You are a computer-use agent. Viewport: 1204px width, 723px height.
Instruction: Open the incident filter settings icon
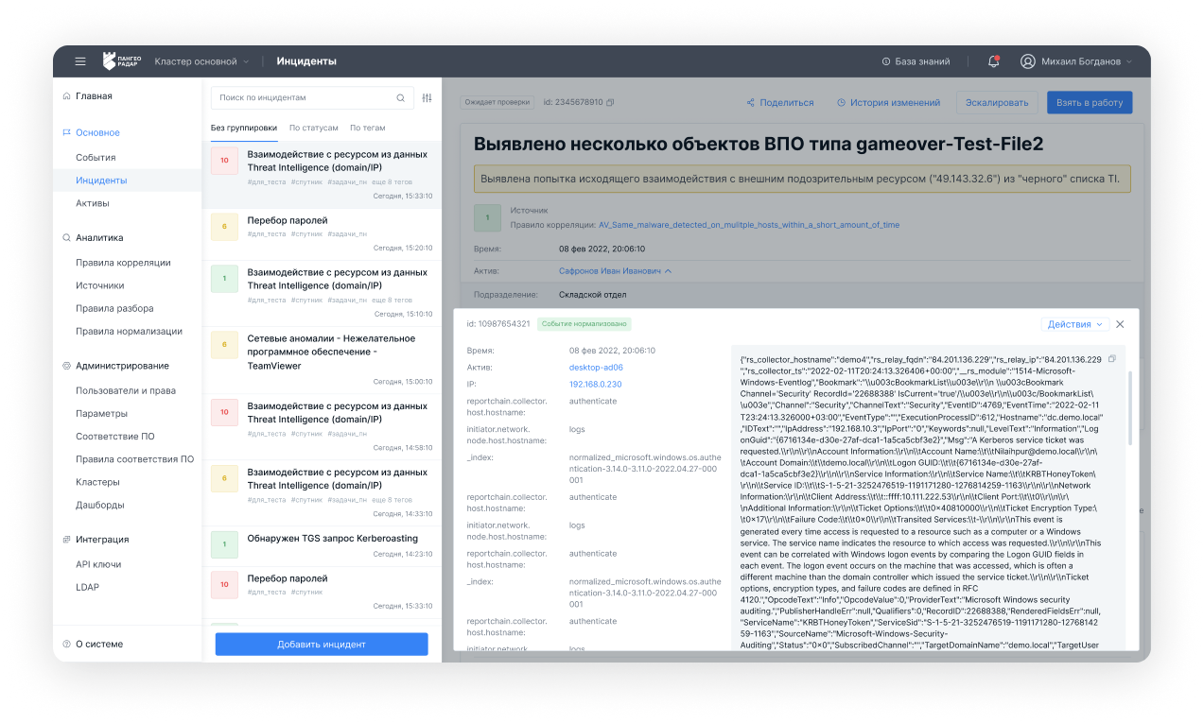(427, 97)
